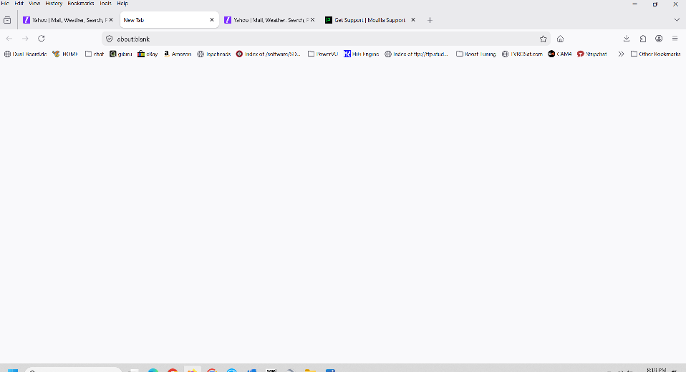The width and height of the screenshot is (686, 372).
Task: Close the Get Support Mozilla tab
Action: (x=413, y=19)
